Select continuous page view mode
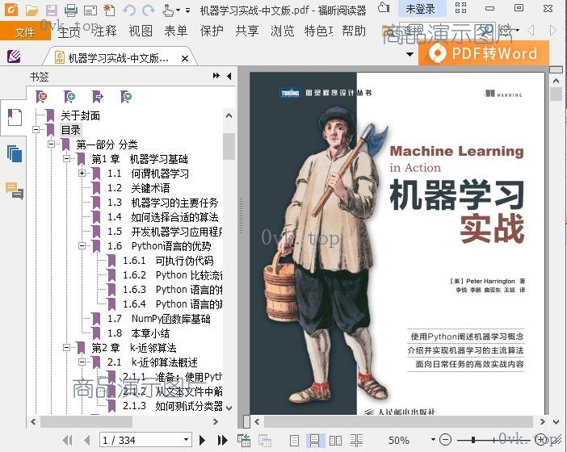This screenshot has width=567, height=452. click(315, 441)
